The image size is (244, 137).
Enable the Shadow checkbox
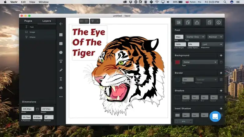click(221, 97)
